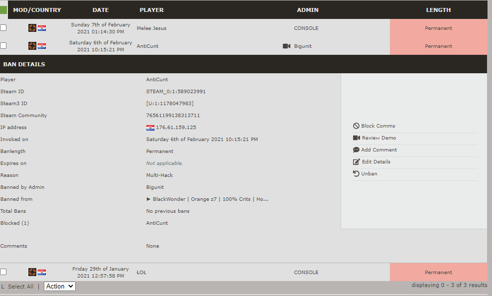
Task: Click the BAN DETAILS section header
Action: [244, 64]
